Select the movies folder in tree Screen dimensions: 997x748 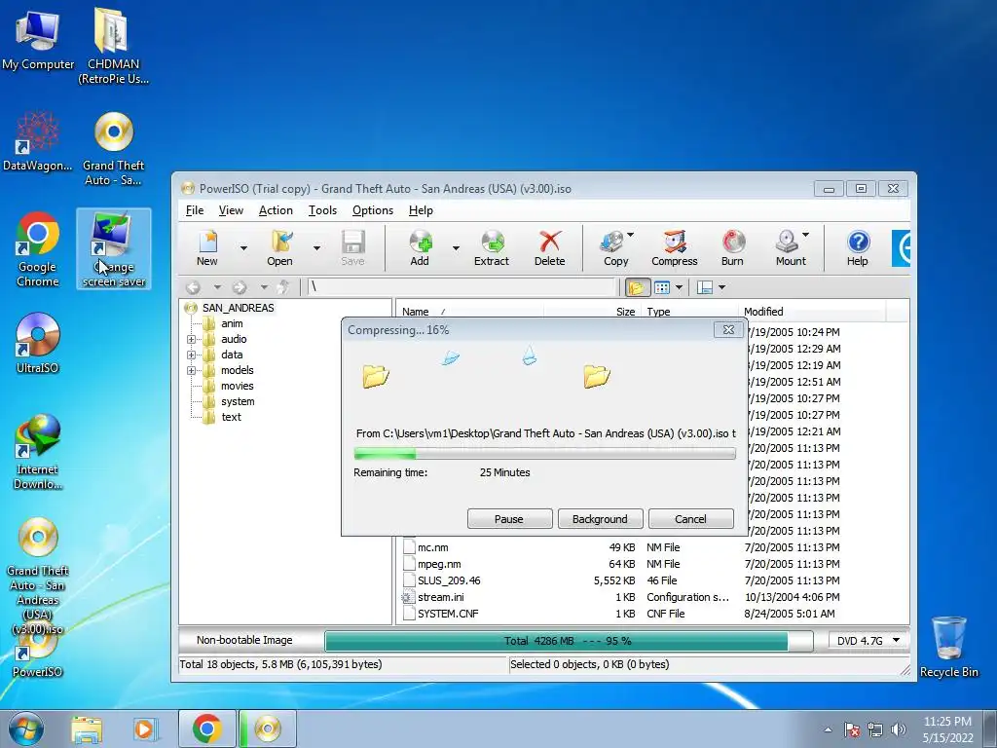[x=238, y=386]
